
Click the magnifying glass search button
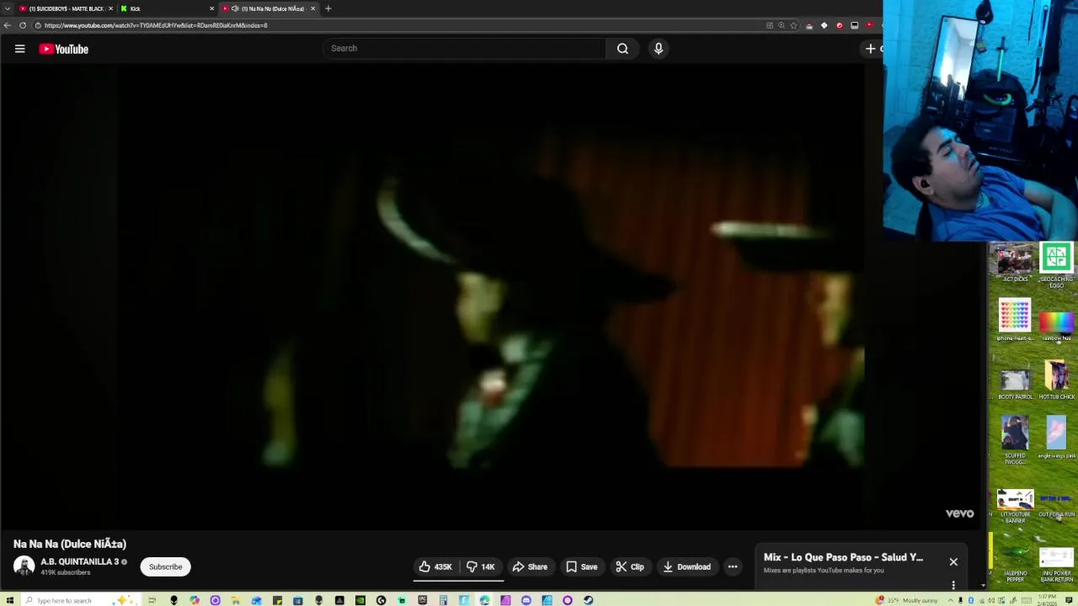[622, 48]
